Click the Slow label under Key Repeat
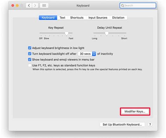The image size is (166, 138). 47,39
